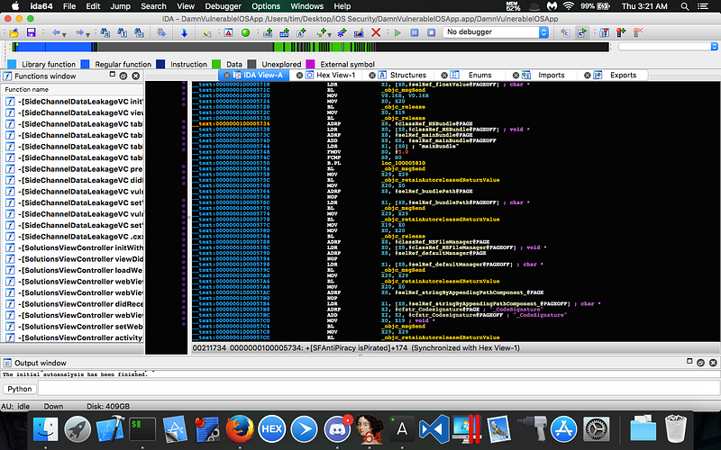Click the red X cancel icon in toolbar
The image size is (721, 450).
[x=375, y=32]
